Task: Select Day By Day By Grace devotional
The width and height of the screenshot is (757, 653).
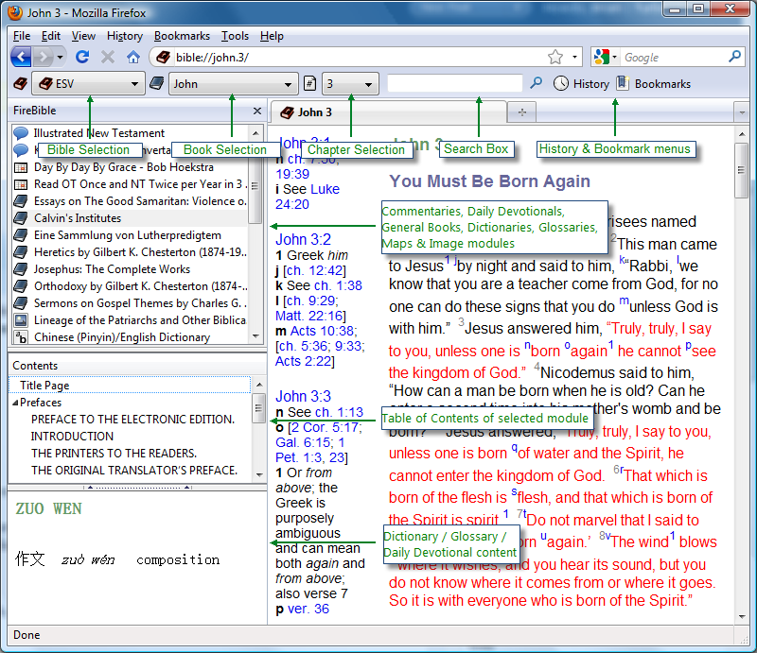Action: pos(131,167)
